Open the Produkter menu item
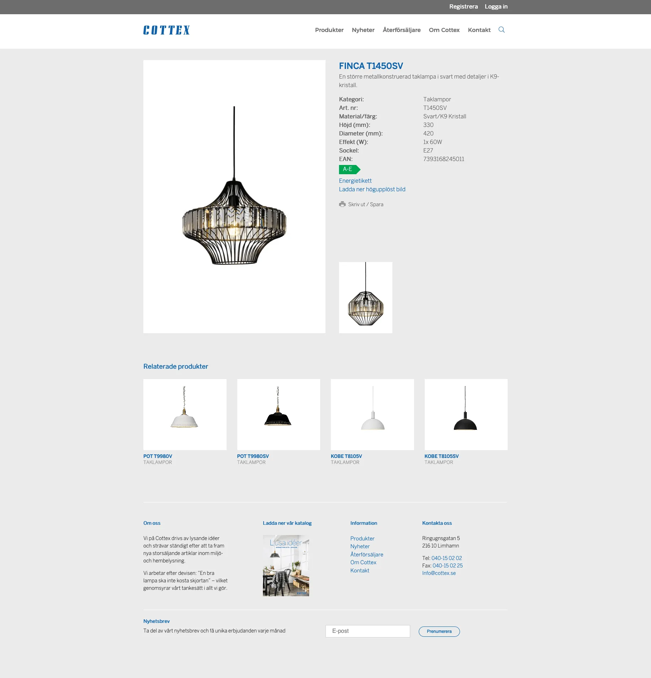The height and width of the screenshot is (678, 651). click(329, 30)
